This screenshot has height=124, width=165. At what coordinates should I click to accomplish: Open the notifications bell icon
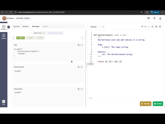point(154,18)
